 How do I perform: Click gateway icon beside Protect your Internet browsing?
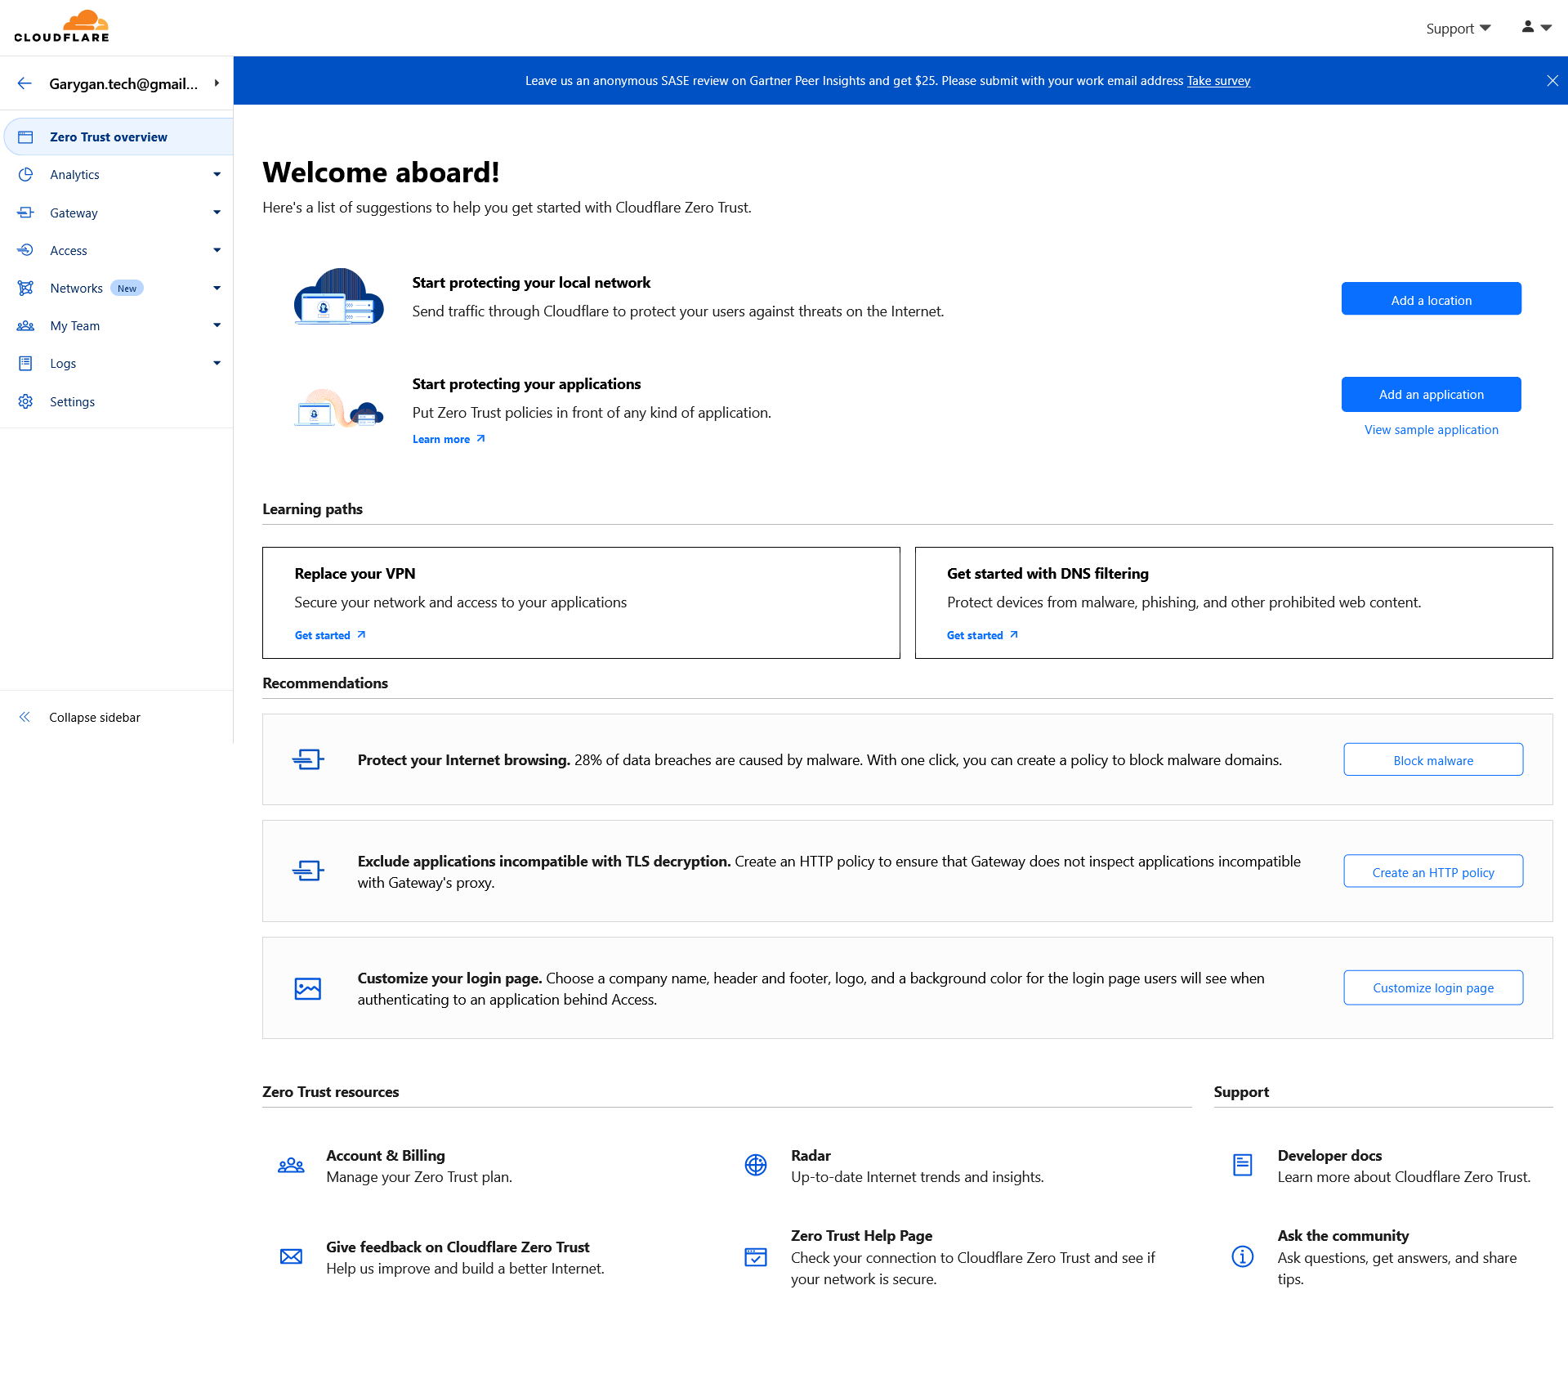coord(308,759)
